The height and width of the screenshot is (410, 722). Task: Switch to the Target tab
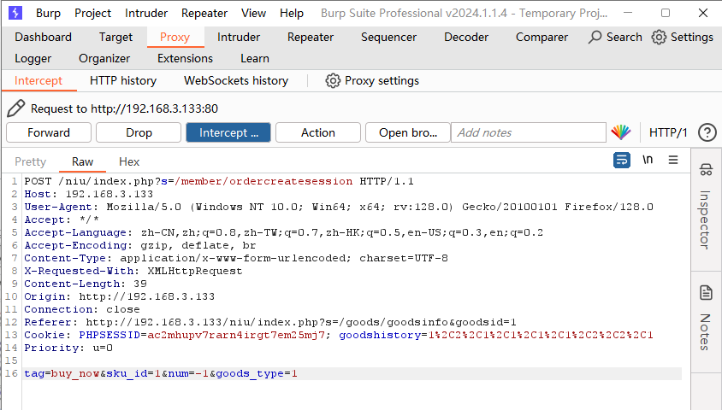[x=115, y=37]
